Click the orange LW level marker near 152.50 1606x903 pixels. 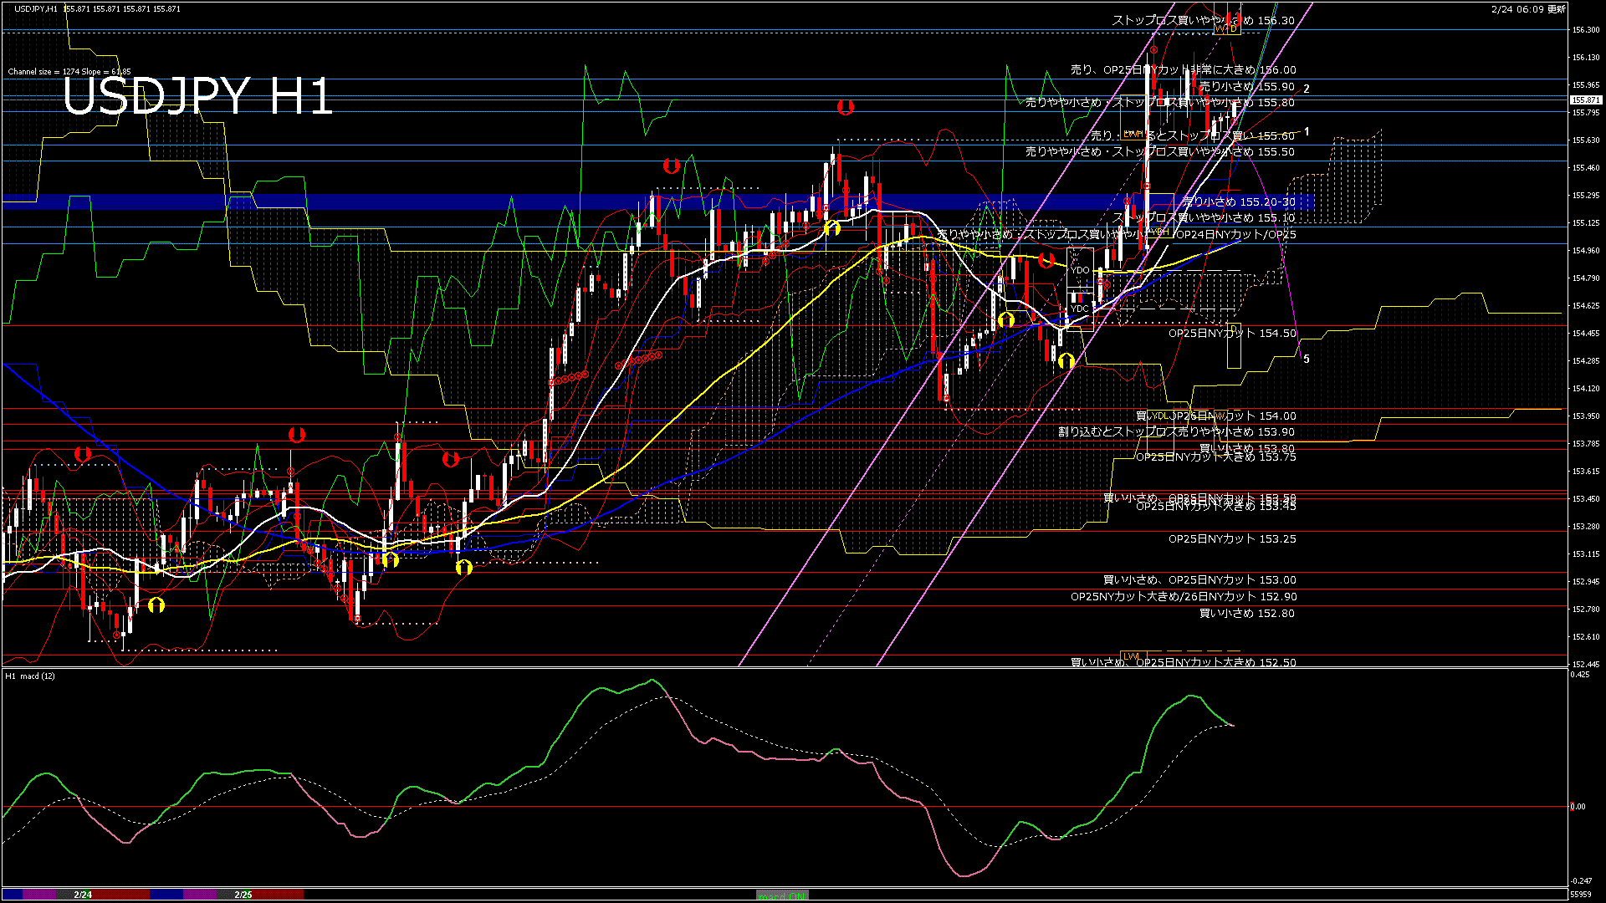pos(1133,654)
